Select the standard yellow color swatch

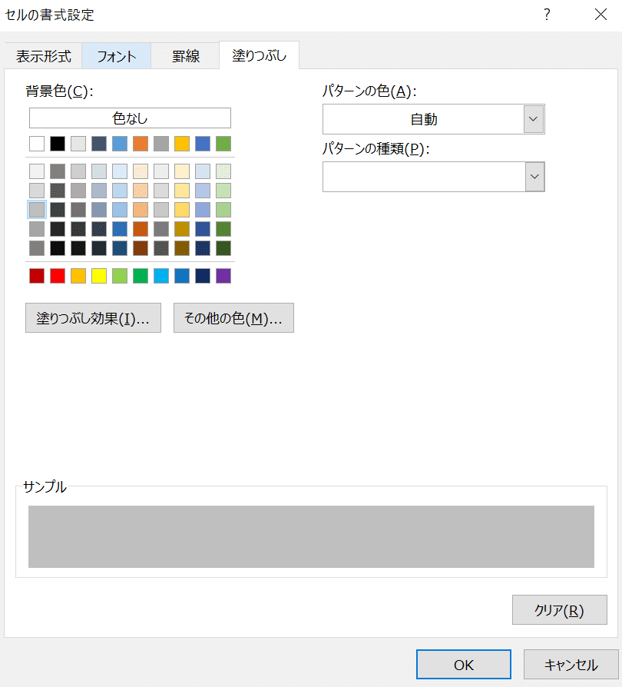(98, 275)
